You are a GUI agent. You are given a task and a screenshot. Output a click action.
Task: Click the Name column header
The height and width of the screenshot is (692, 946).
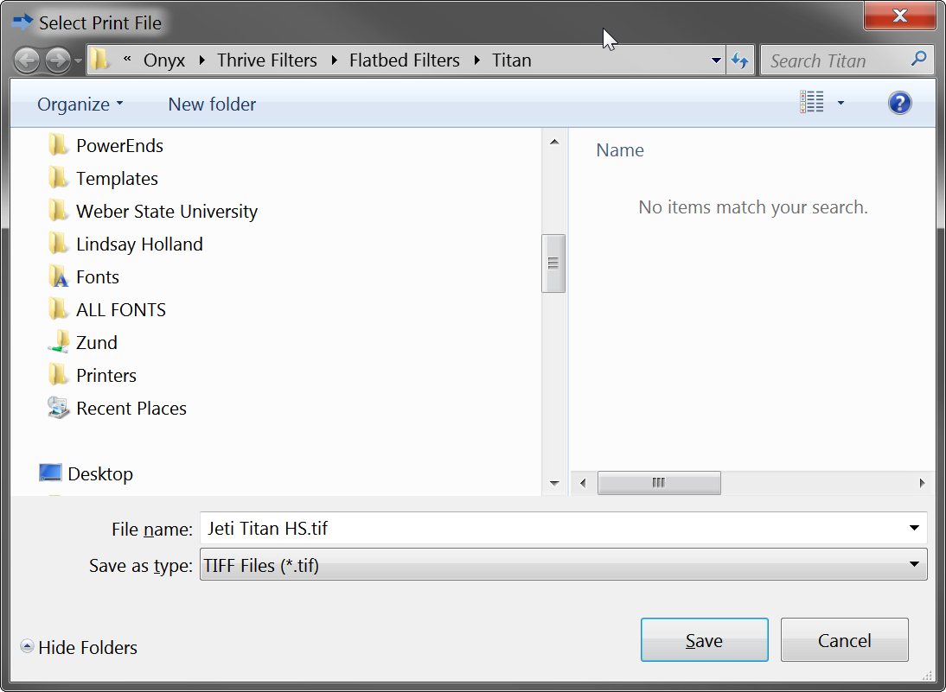620,150
